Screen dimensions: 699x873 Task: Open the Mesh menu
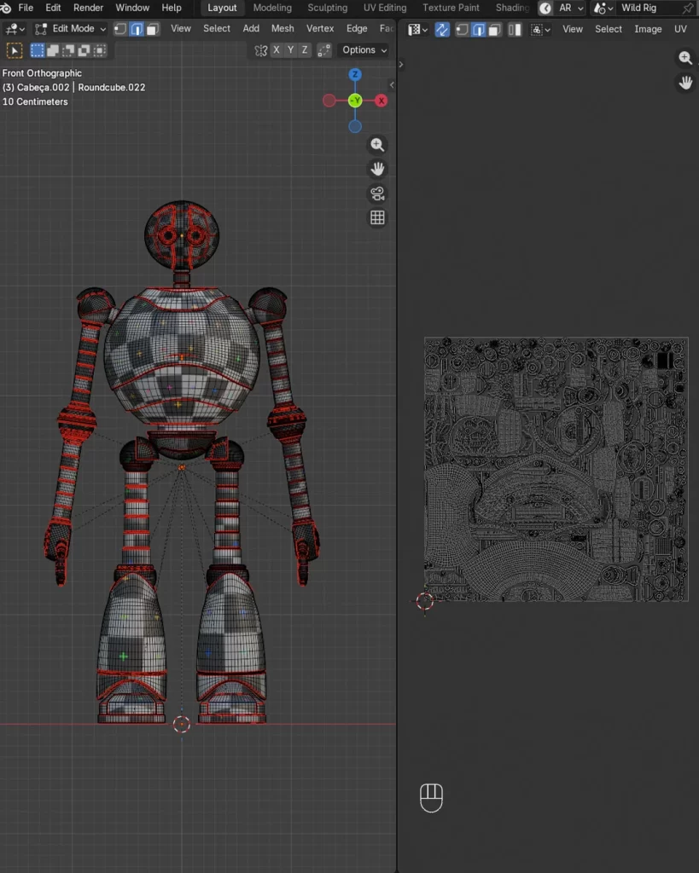point(283,28)
